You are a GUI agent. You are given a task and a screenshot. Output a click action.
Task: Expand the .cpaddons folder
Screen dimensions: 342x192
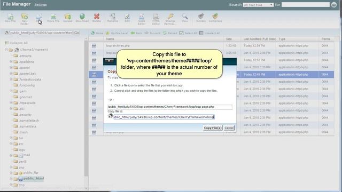coord(11,62)
